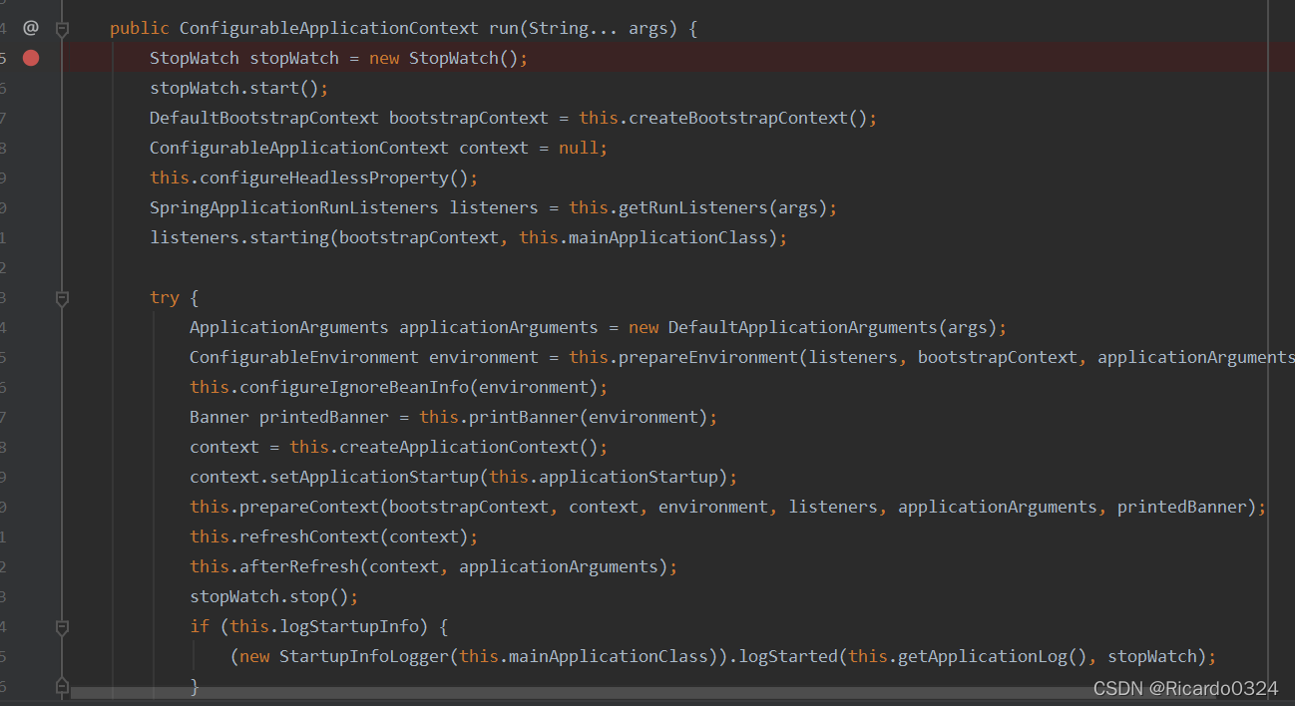1295x706 pixels.
Task: Collapse the try block fold marker
Action: 62,297
